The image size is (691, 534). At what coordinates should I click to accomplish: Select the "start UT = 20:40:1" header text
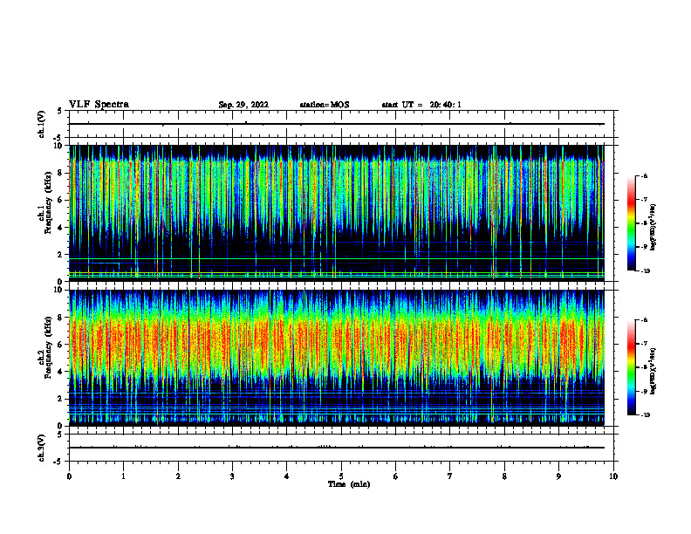(x=421, y=105)
